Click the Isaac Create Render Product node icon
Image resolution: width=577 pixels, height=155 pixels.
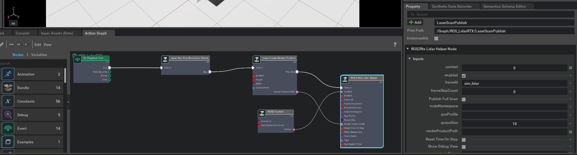(x=257, y=59)
